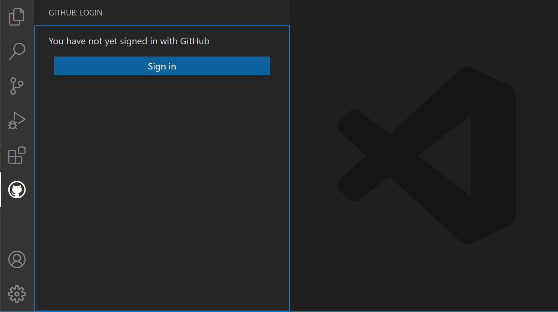
Task: Switch to the Source Control view
Action: point(17,86)
